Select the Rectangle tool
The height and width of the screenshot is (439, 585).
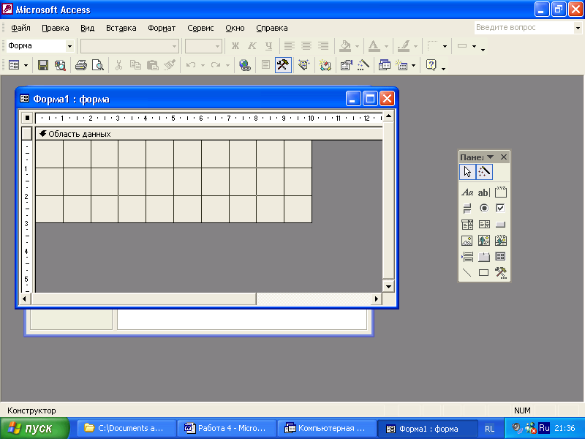(x=484, y=272)
